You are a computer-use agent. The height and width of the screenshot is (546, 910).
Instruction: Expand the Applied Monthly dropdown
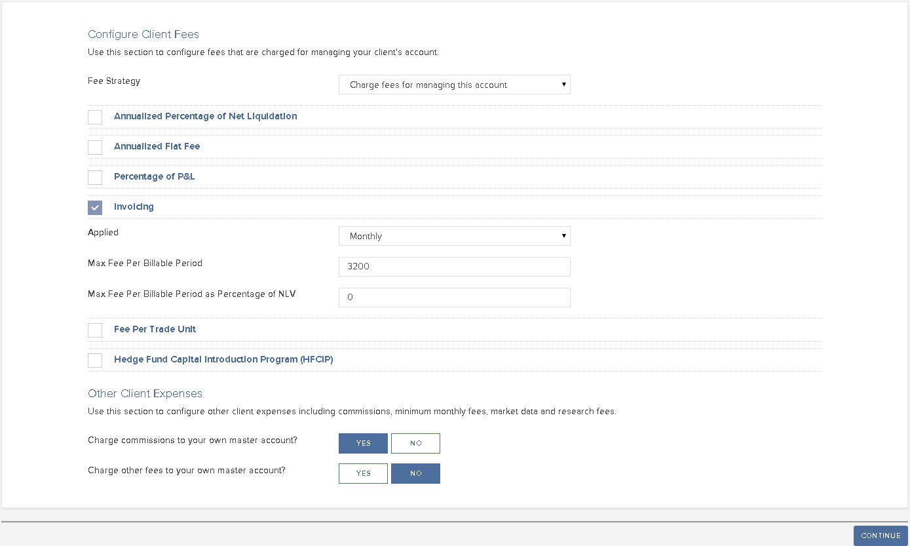454,236
